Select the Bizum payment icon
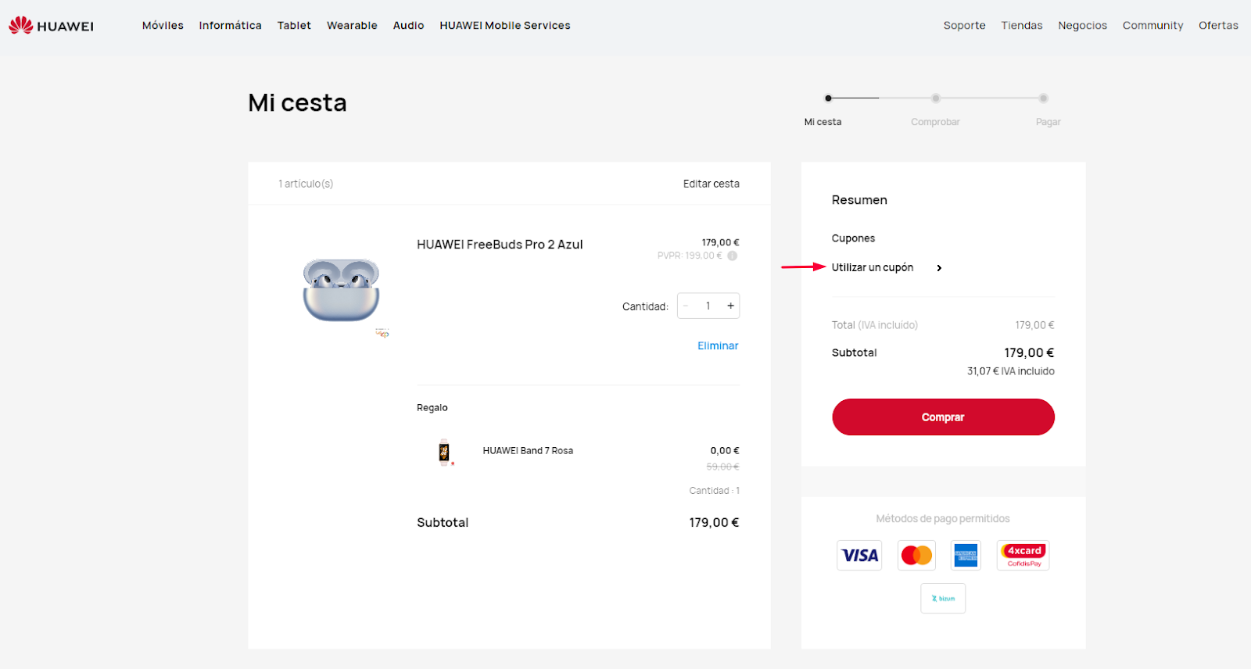 tap(943, 599)
